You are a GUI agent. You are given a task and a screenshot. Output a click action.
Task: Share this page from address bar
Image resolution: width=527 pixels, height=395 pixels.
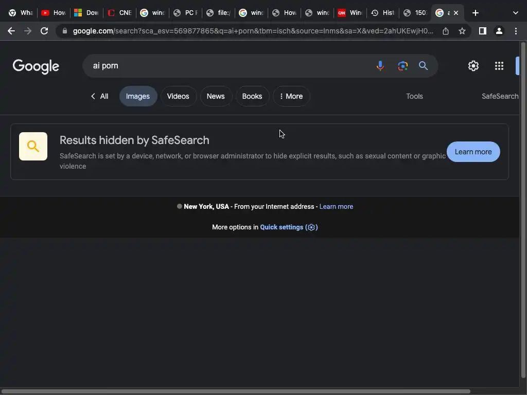pos(446,31)
